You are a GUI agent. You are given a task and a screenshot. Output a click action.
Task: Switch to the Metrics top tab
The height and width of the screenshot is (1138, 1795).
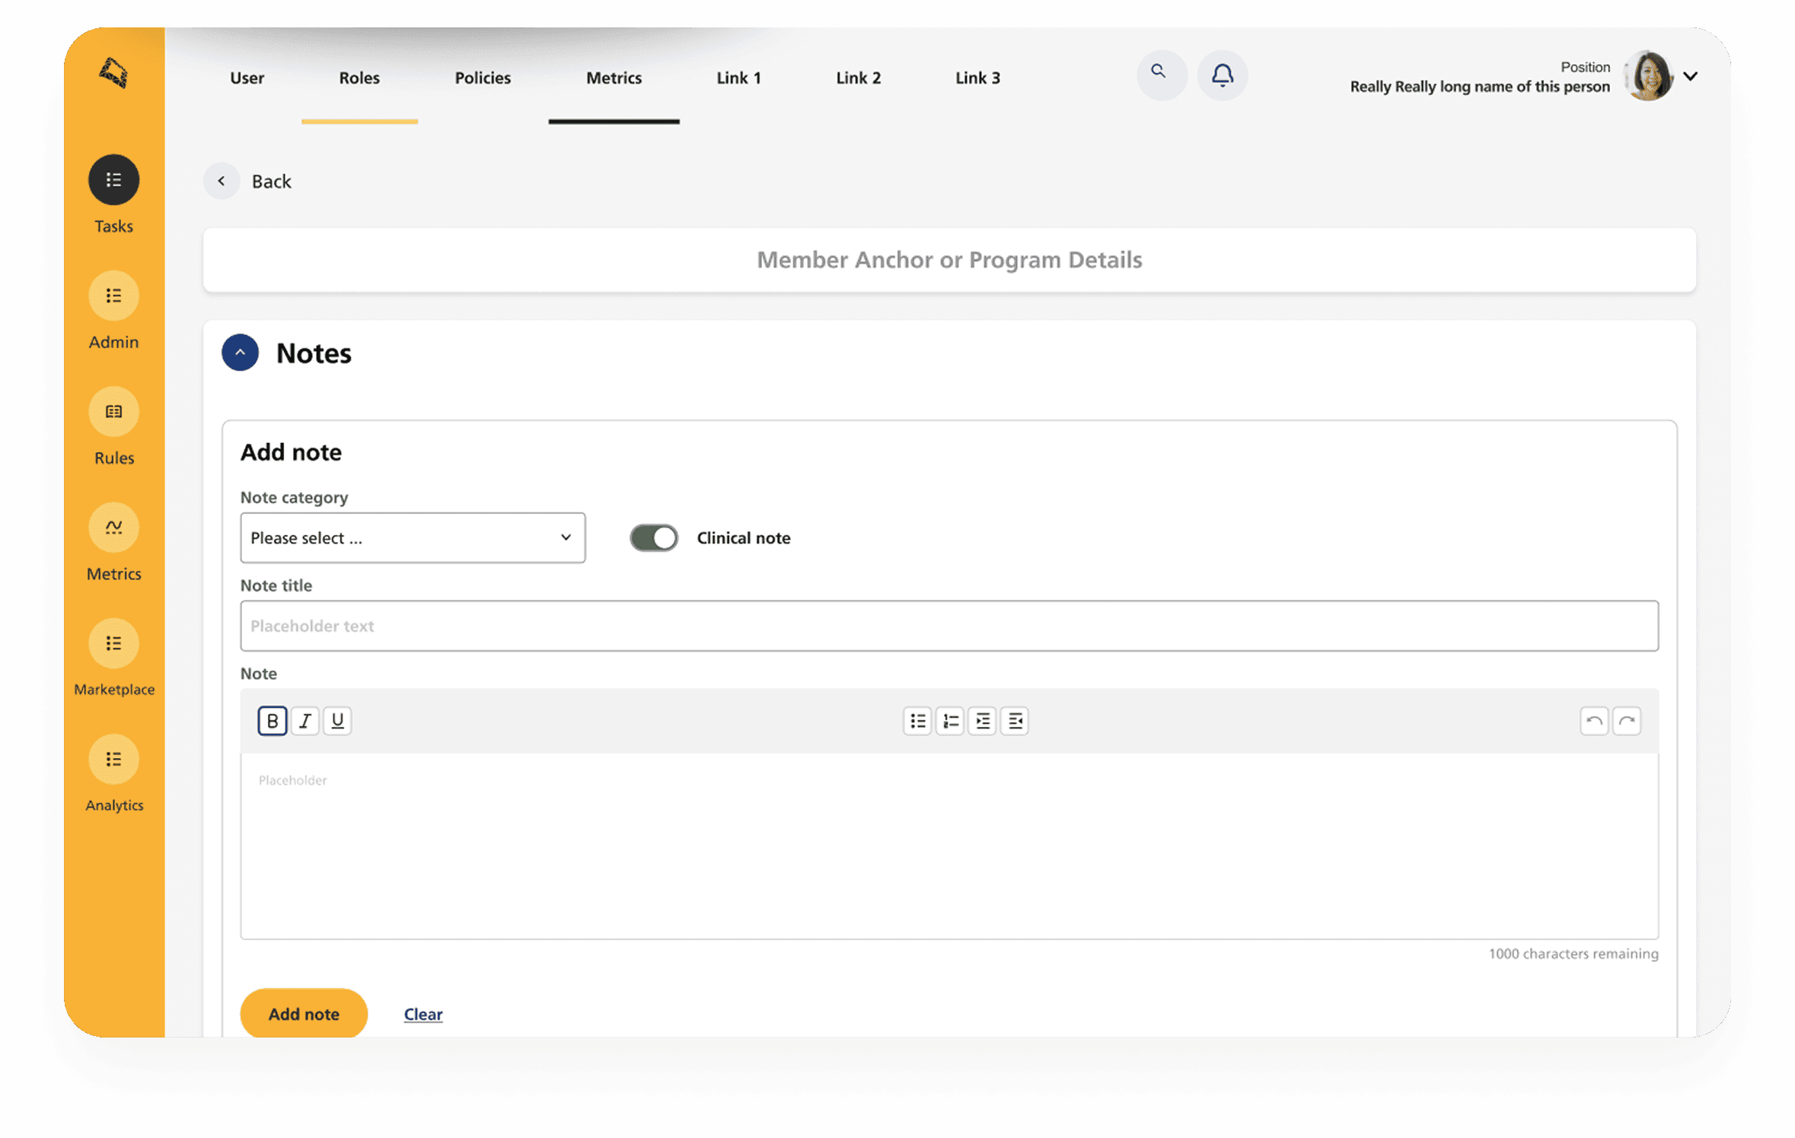coord(614,78)
